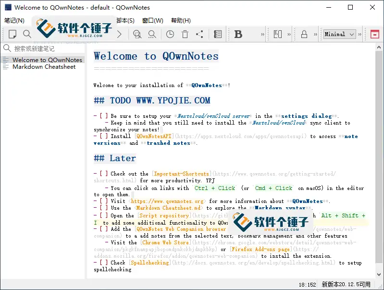Open trashed notes bin icon
The image size is (384, 290).
(185, 34)
